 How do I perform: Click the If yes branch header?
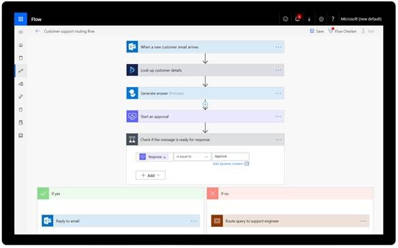point(121,193)
